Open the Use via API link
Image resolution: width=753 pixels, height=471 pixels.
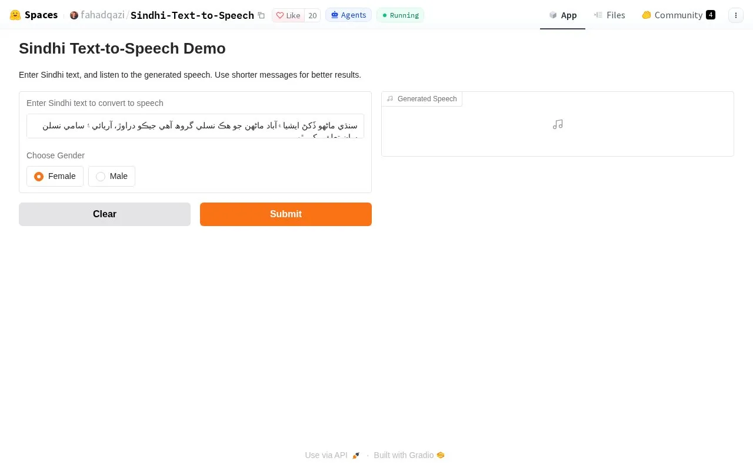[332, 455]
